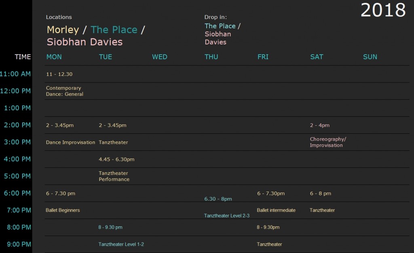This screenshot has width=414, height=253.
Task: Select the THU day header
Action: tap(211, 57)
